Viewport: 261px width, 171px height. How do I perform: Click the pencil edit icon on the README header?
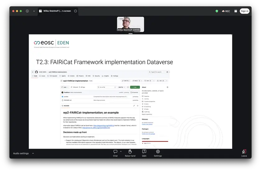(134, 106)
